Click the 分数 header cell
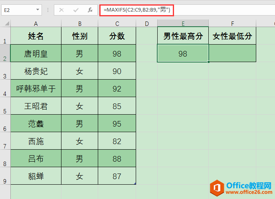Screen dimensions: 275x199 (117, 36)
